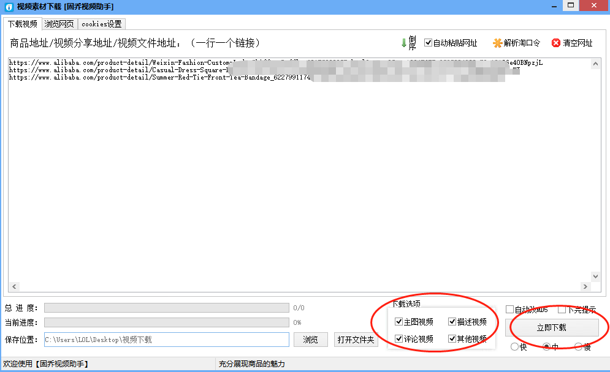
Task: Open the cookies设置 tab
Action: click(101, 24)
